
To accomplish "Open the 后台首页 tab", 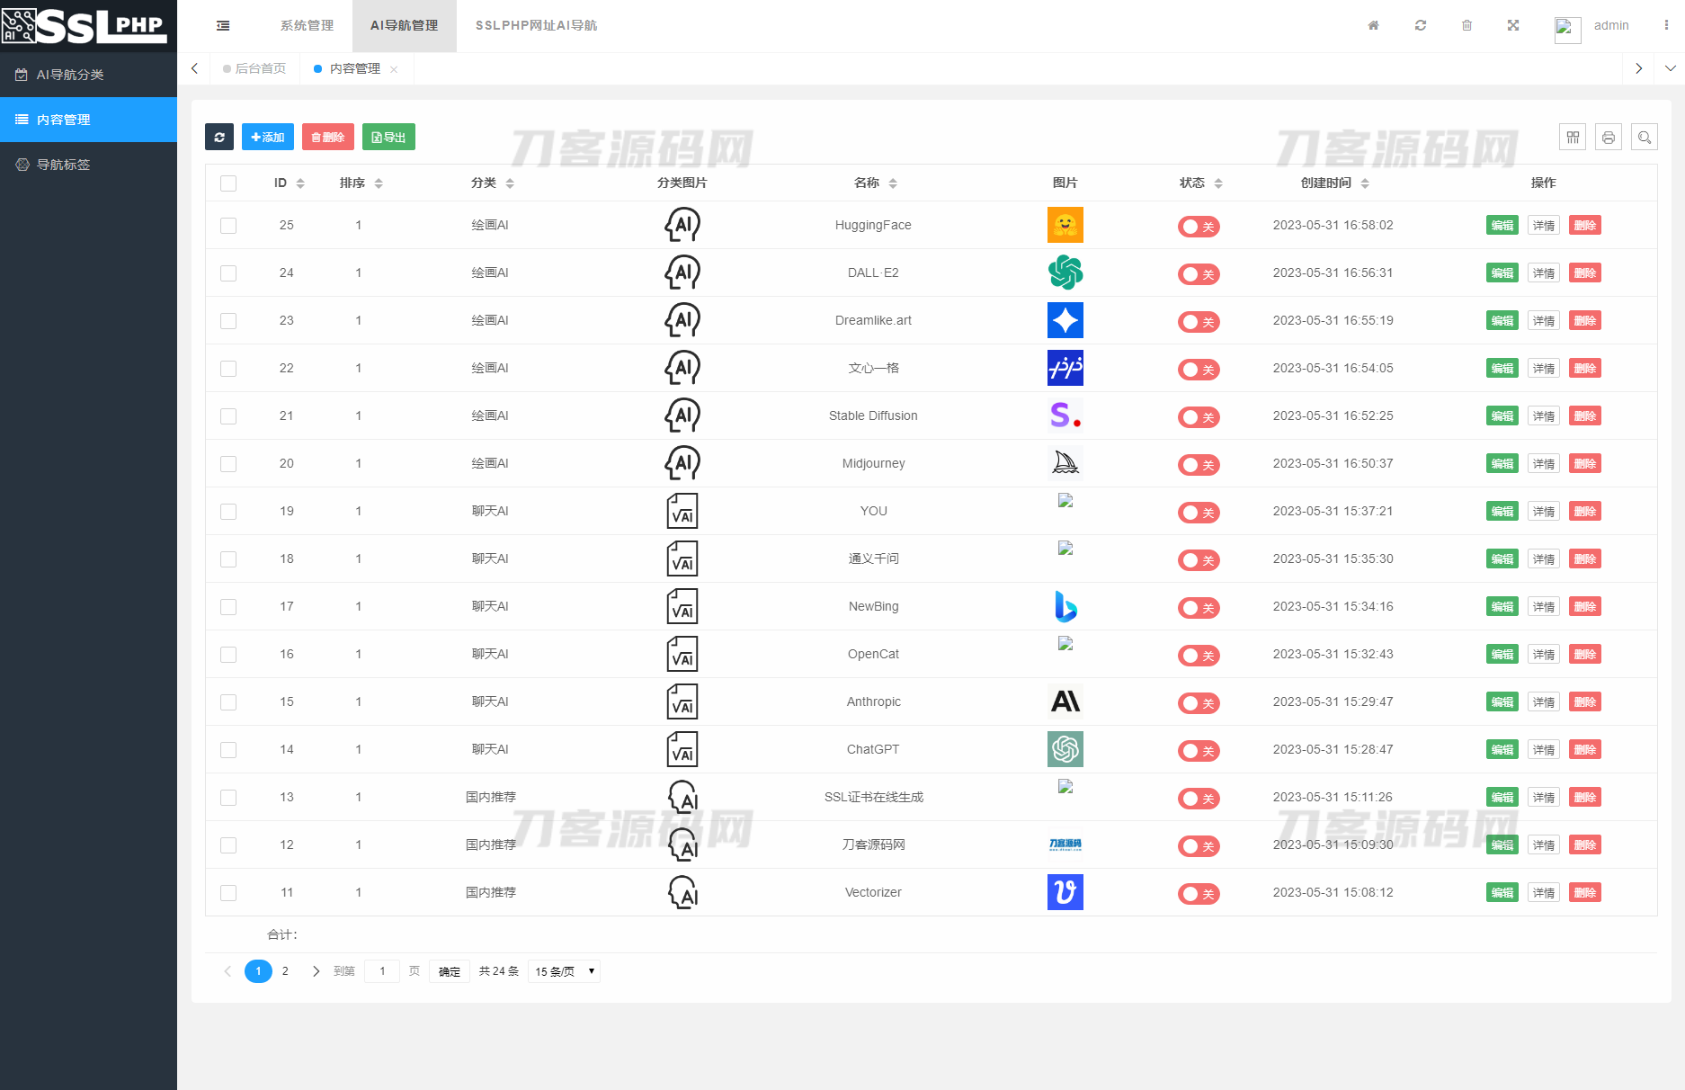I will (x=260, y=68).
